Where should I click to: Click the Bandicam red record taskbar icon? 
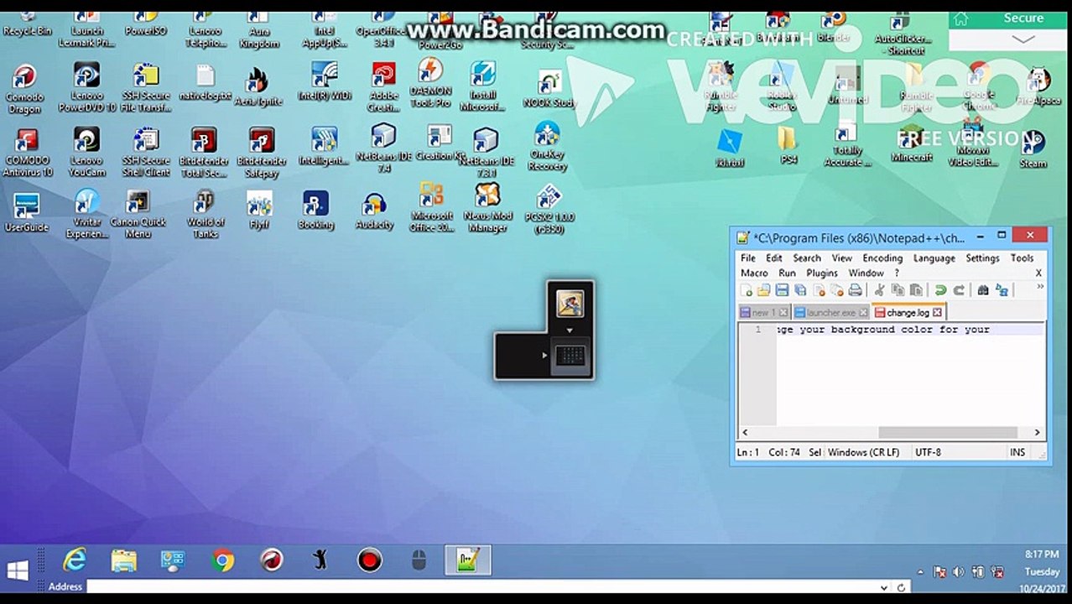[370, 560]
